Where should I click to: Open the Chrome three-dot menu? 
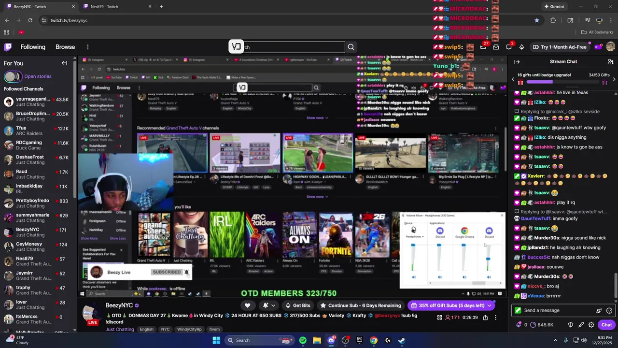coord(610,20)
